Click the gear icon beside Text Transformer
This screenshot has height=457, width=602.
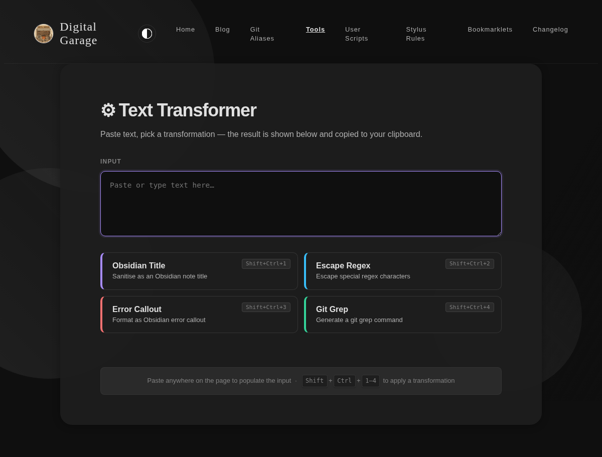[x=108, y=110]
